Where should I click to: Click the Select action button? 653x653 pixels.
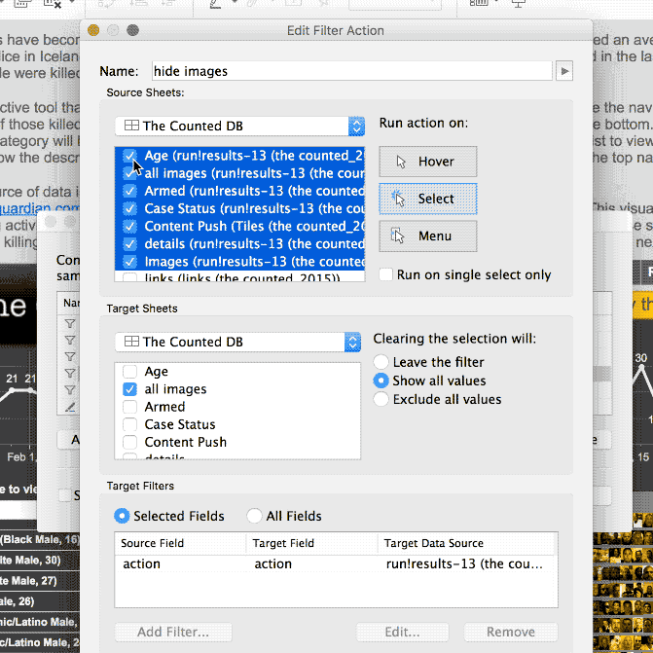427,199
